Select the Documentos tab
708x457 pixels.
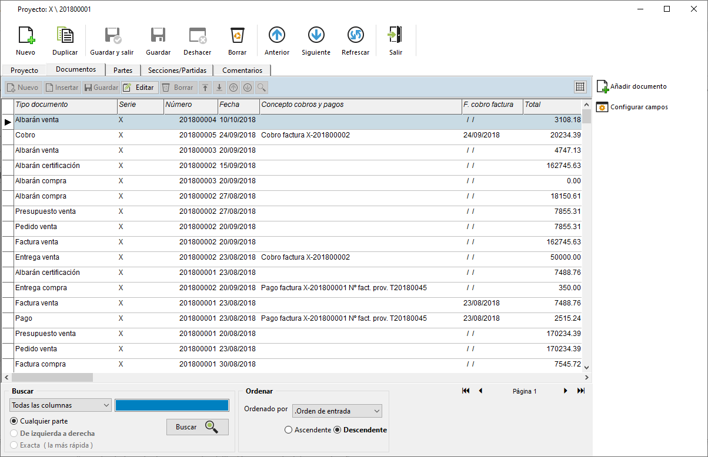click(76, 69)
